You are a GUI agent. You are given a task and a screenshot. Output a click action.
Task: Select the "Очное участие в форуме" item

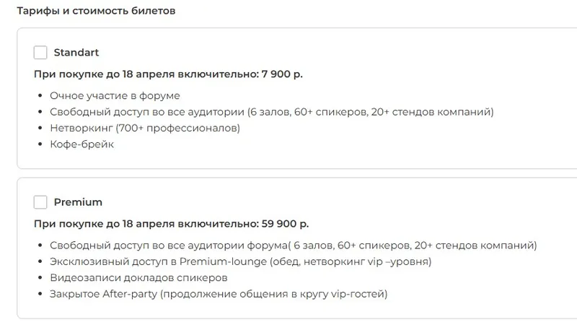[x=115, y=95]
